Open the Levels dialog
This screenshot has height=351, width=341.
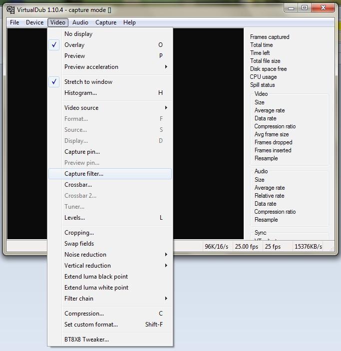[110, 218]
